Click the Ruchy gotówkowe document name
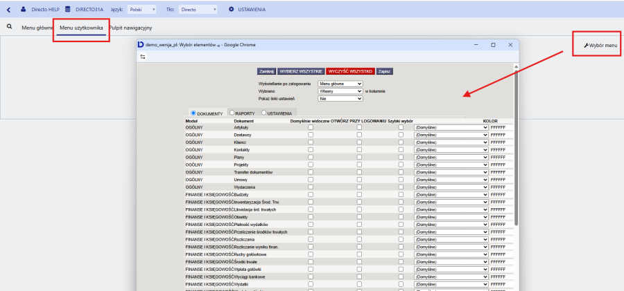Viewport: 624px width, 291px height. pos(250,254)
